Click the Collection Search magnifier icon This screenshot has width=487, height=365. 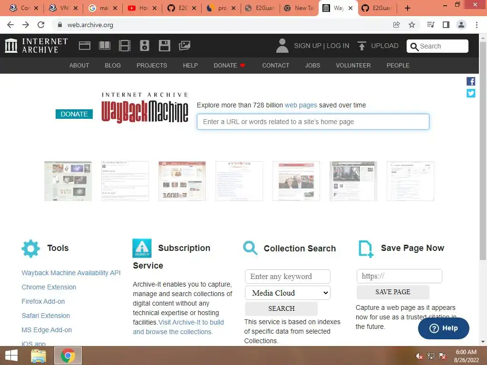(x=250, y=248)
